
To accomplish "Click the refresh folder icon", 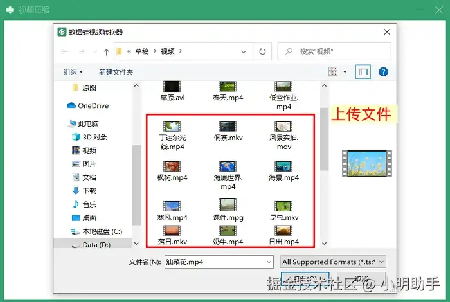I will [262, 51].
